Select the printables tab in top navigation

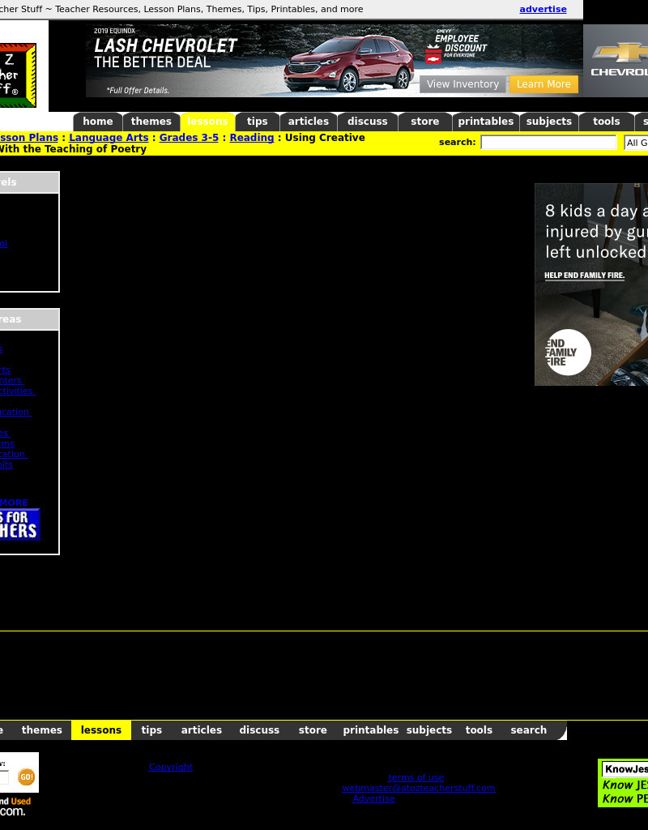point(485,122)
